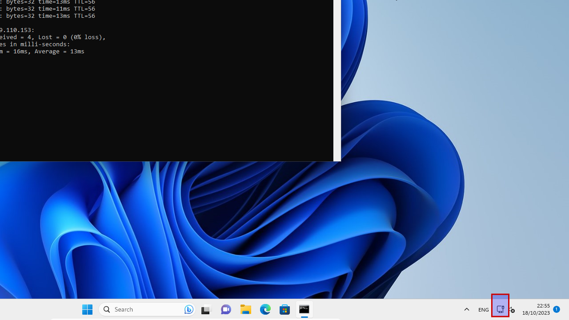Open File Explorer from the taskbar
The height and width of the screenshot is (320, 569).
[246, 309]
